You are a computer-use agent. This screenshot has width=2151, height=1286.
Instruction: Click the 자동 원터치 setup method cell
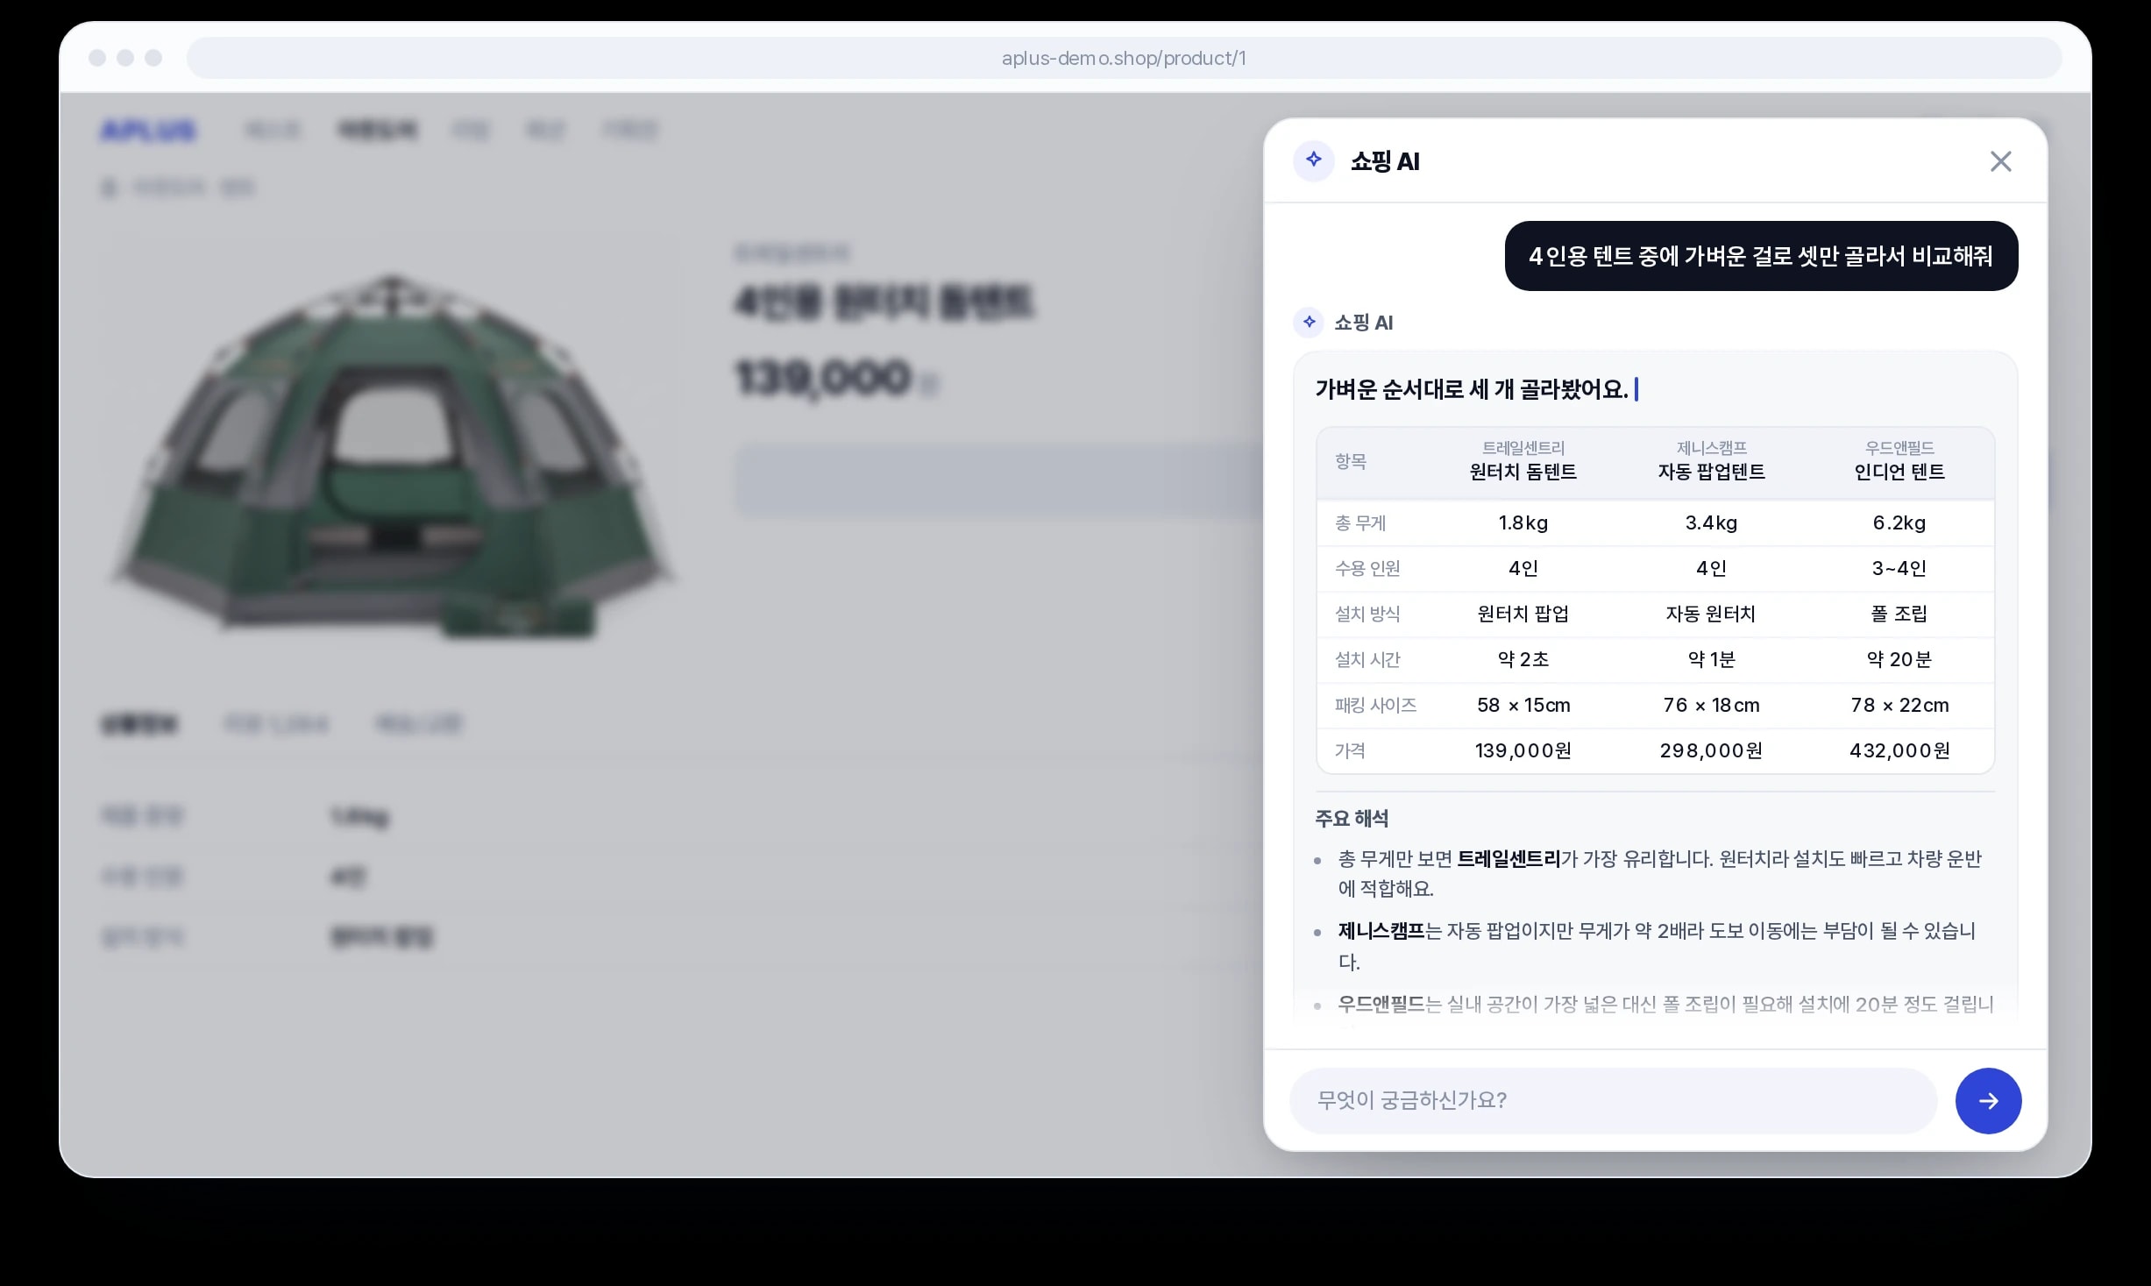click(1711, 615)
